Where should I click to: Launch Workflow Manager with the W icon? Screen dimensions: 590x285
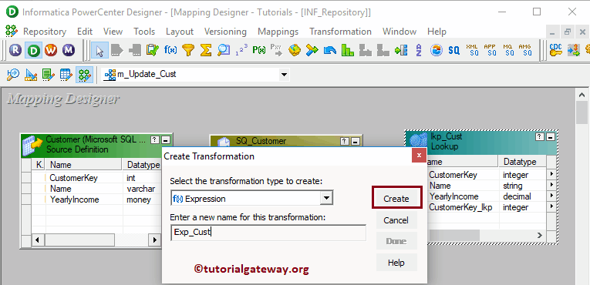pyautogui.click(x=51, y=49)
